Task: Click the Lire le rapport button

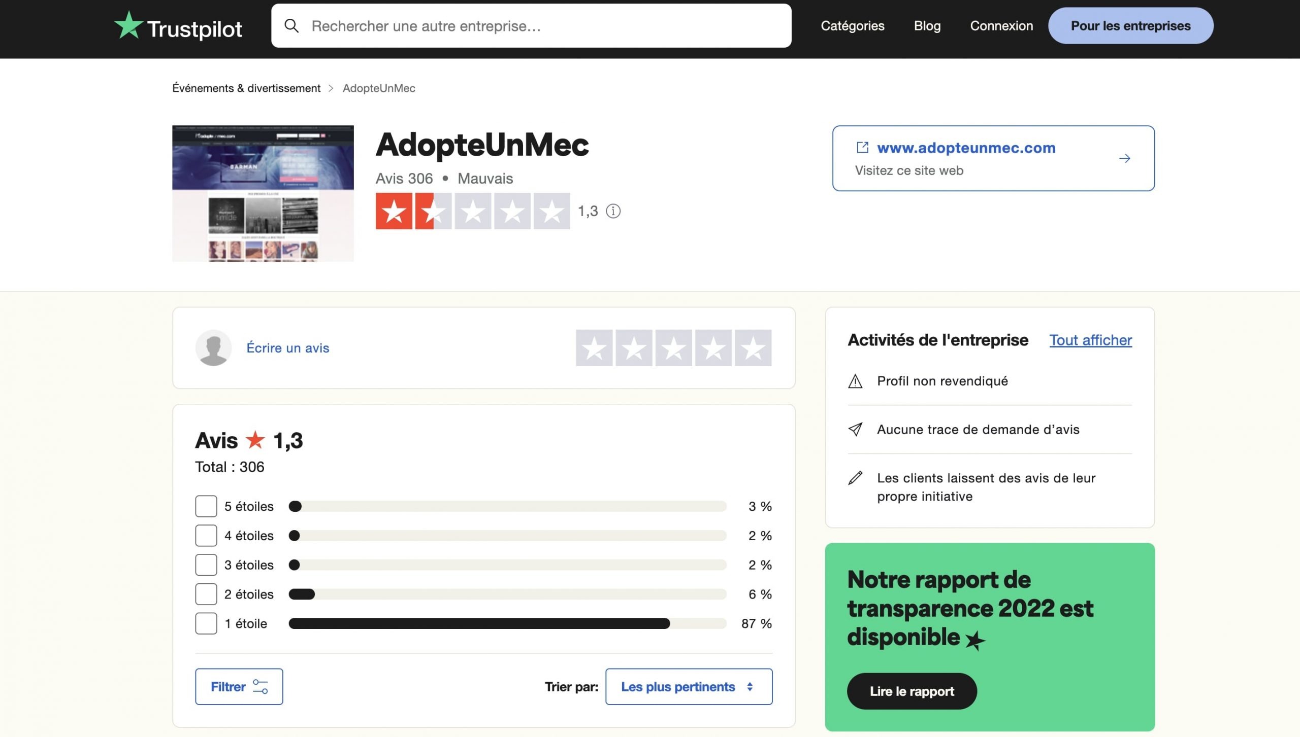Action: click(x=912, y=691)
